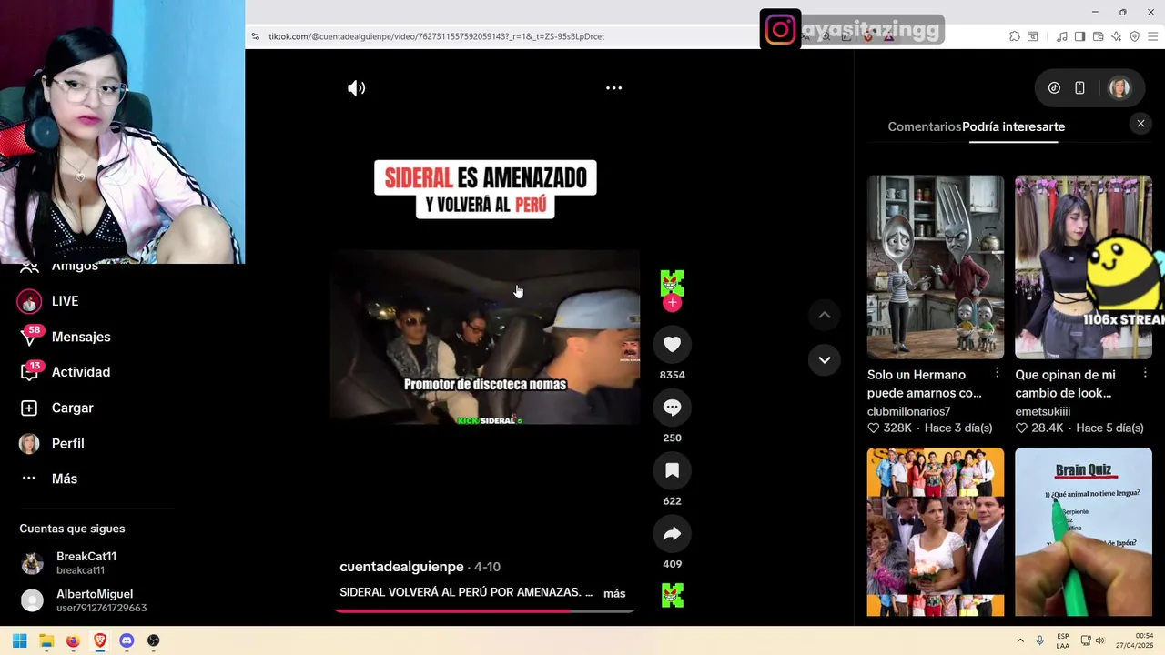Open the browser hamburger menu
Screen dimensions: 1165x655
[x=1152, y=36]
